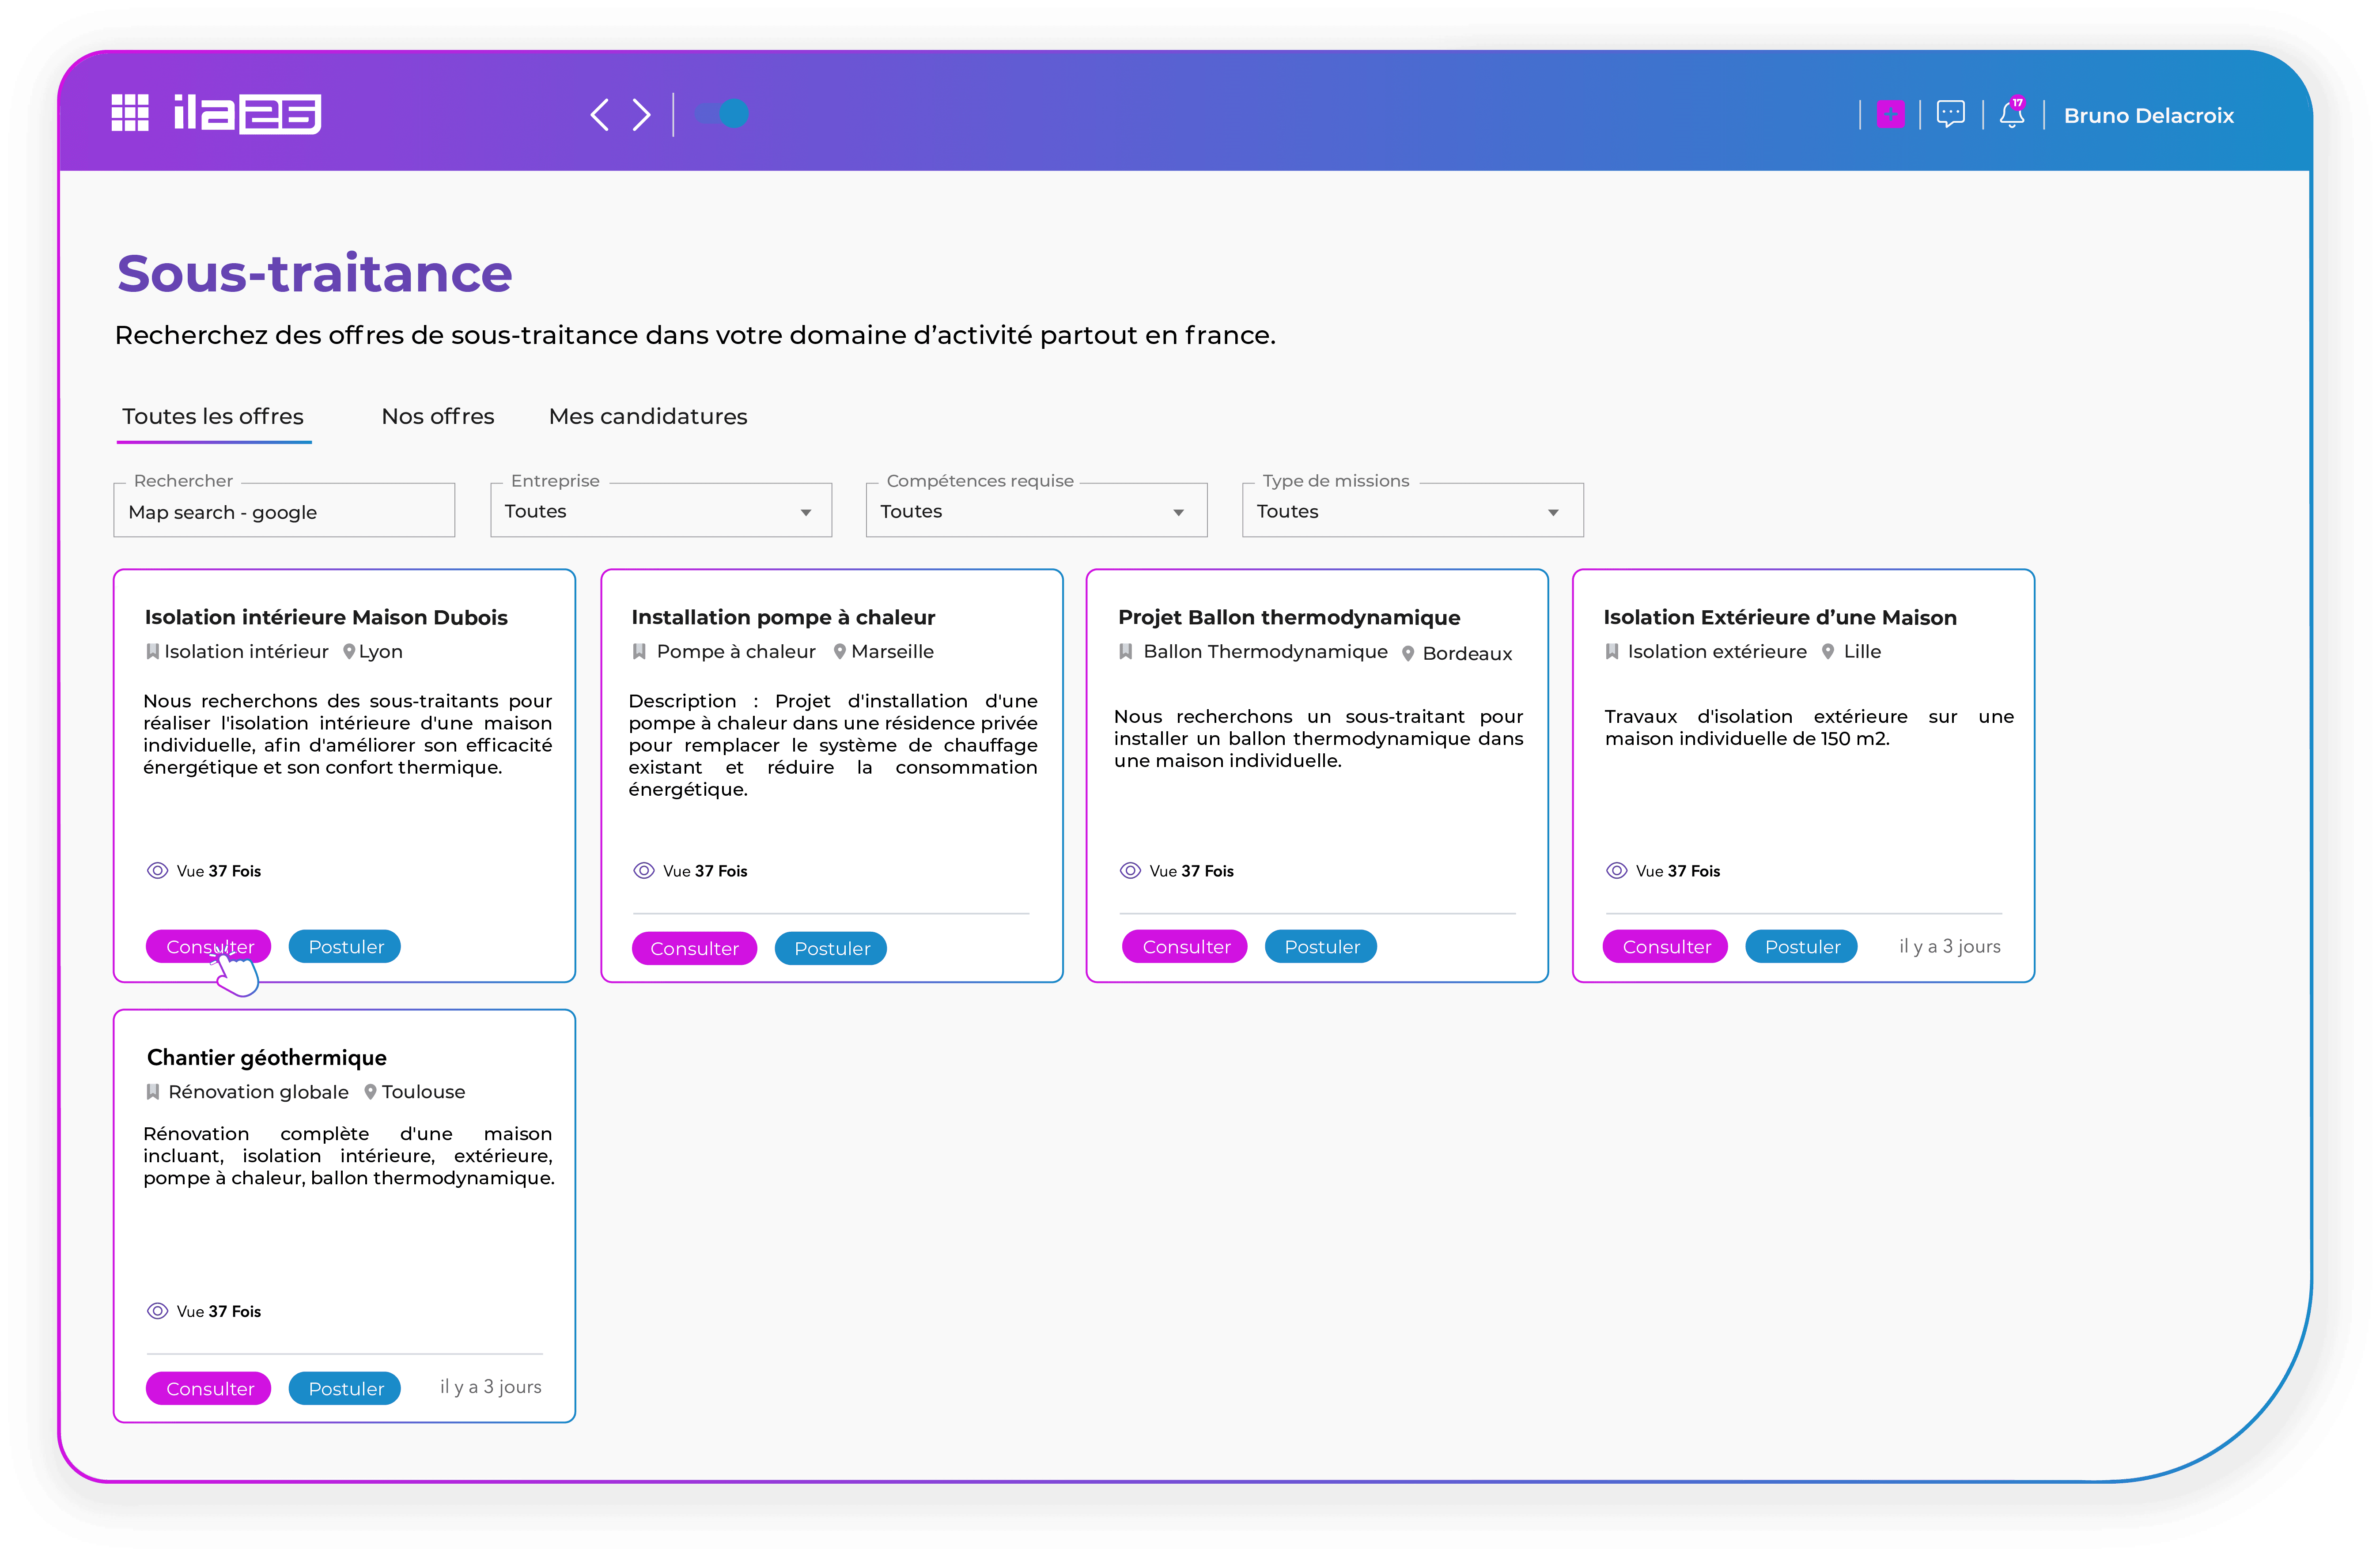This screenshot has height=1557, width=2380.
Task: Open the Type de missions dropdown
Action: [x=1412, y=511]
